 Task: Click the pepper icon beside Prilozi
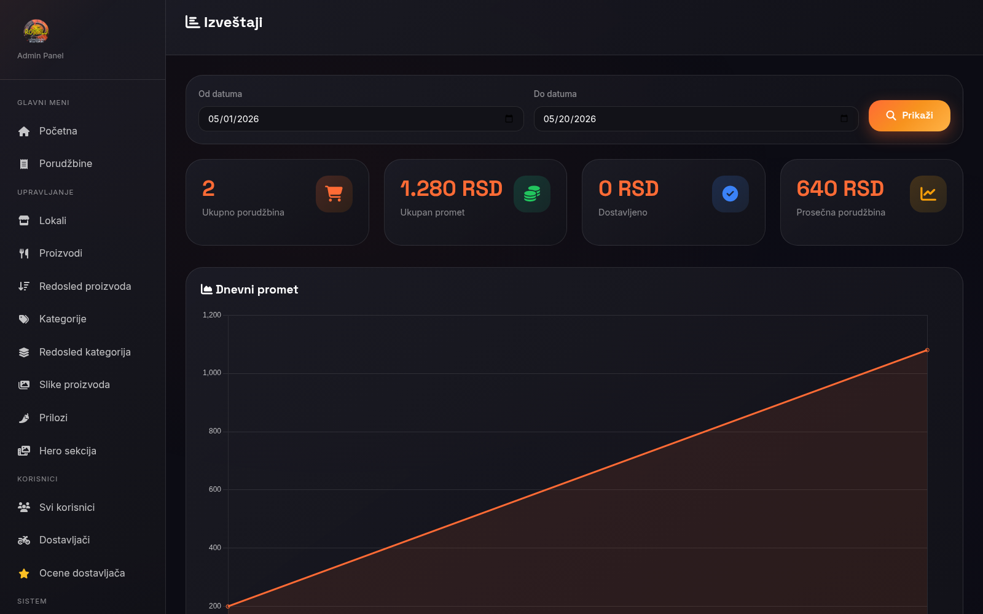[24, 418]
